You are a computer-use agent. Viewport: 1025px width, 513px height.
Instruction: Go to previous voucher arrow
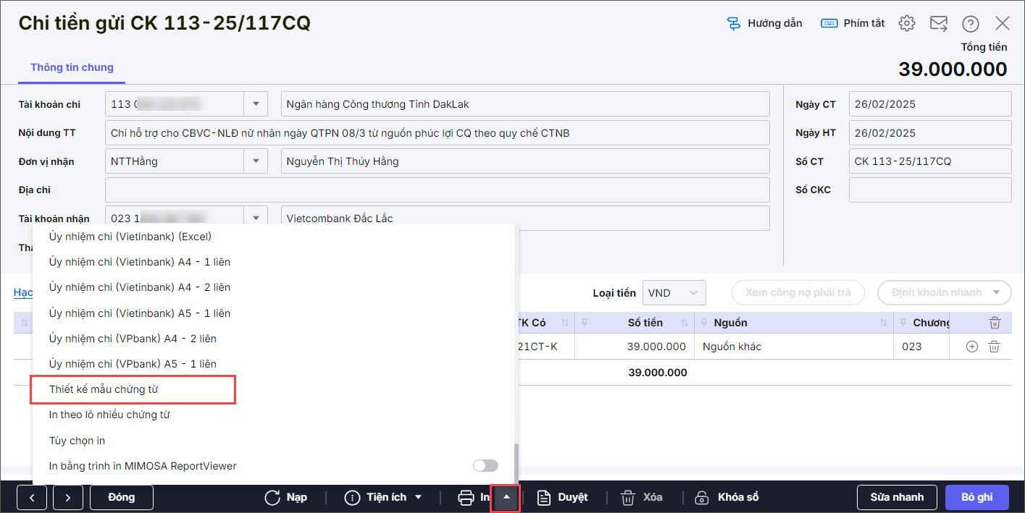tap(33, 498)
